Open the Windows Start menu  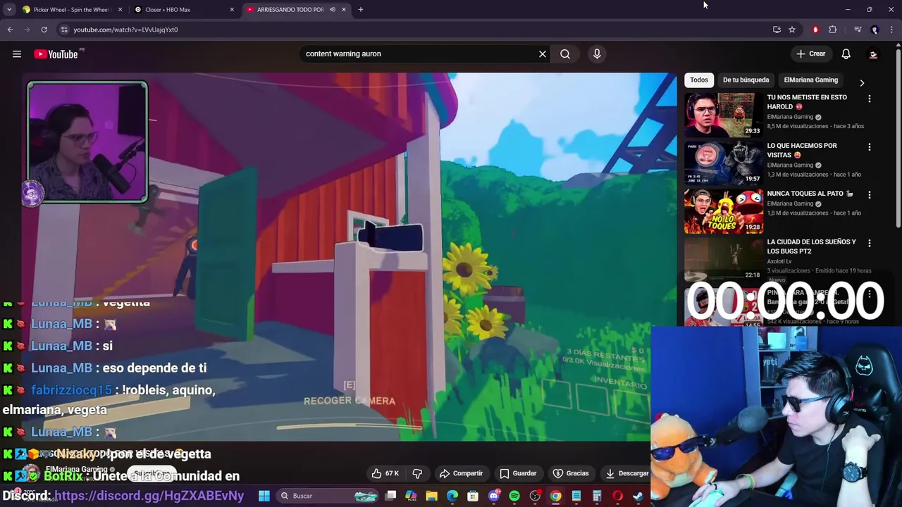click(264, 496)
